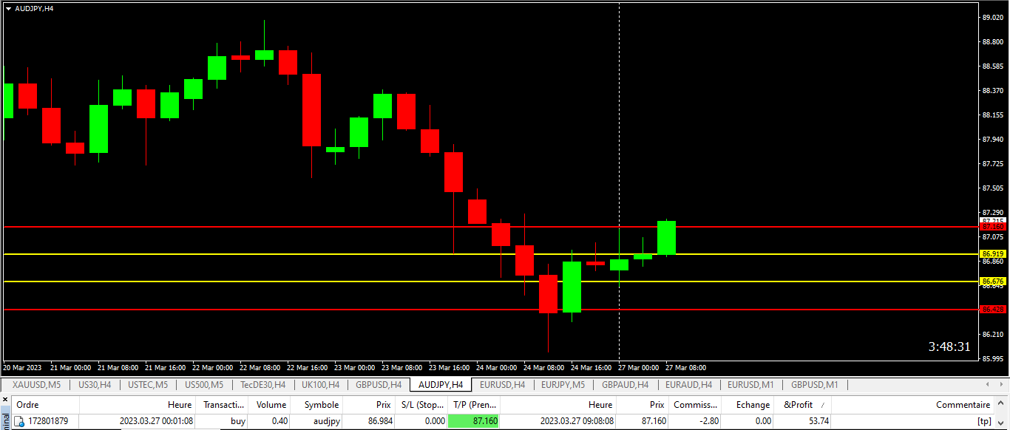Click the Commentaire column header
This screenshot has width=1010, height=430.
[912, 405]
